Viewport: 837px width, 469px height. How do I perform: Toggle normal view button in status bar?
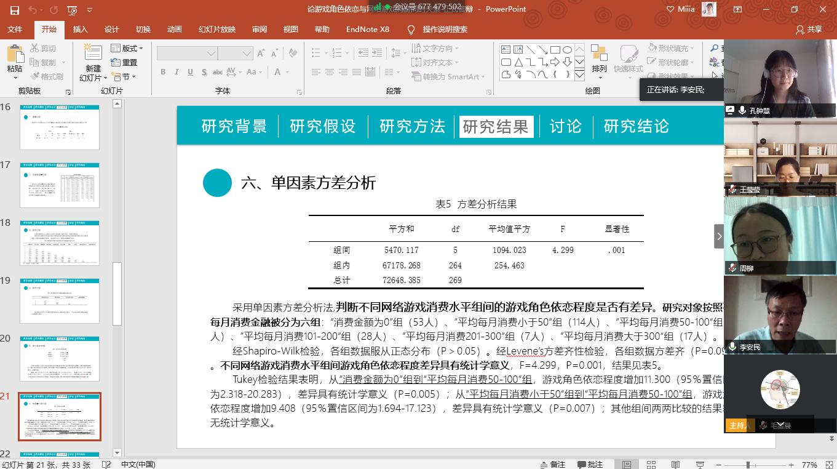click(x=627, y=465)
